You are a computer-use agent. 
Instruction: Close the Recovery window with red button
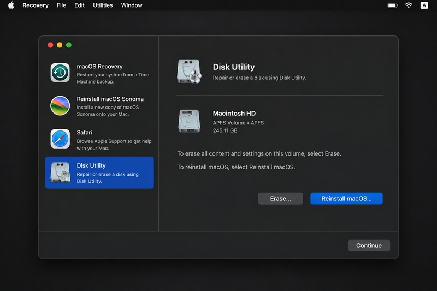[x=50, y=45]
